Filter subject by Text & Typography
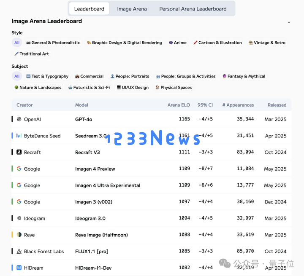The image size is (304, 276). (47, 76)
